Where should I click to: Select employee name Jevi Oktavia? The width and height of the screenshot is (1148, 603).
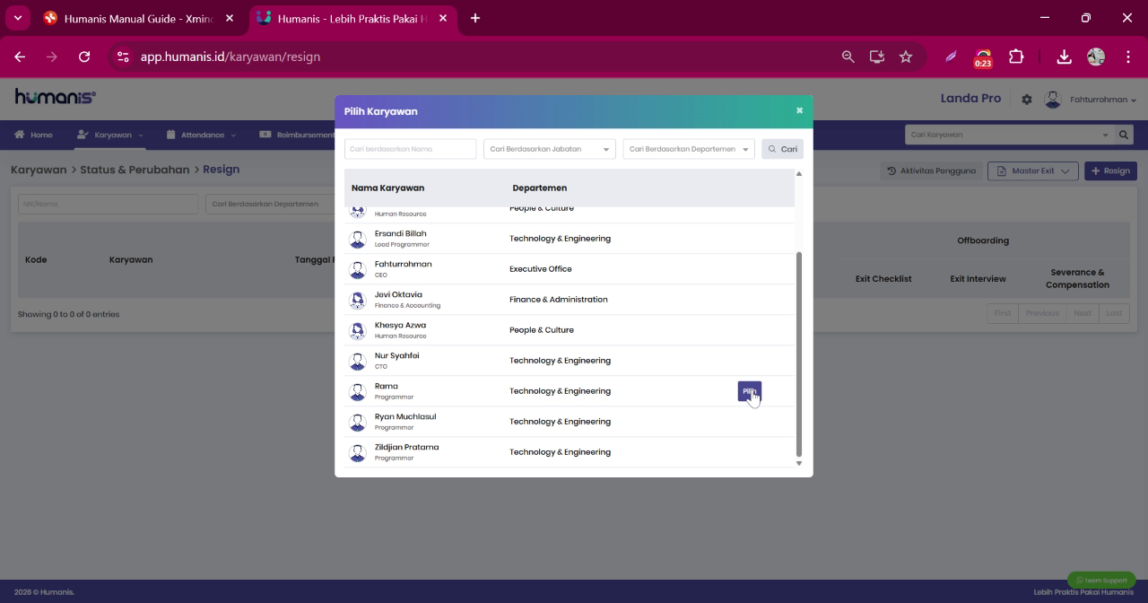(398, 294)
